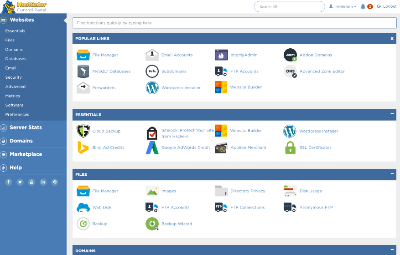The height and width of the screenshot is (255, 400).
Task: Click the FTP Connections truck icon
Action: click(x=221, y=207)
